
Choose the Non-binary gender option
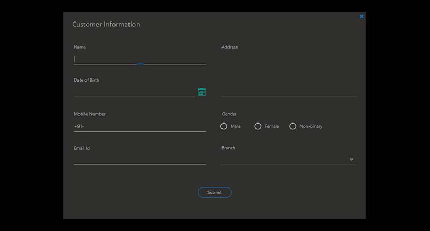point(292,126)
